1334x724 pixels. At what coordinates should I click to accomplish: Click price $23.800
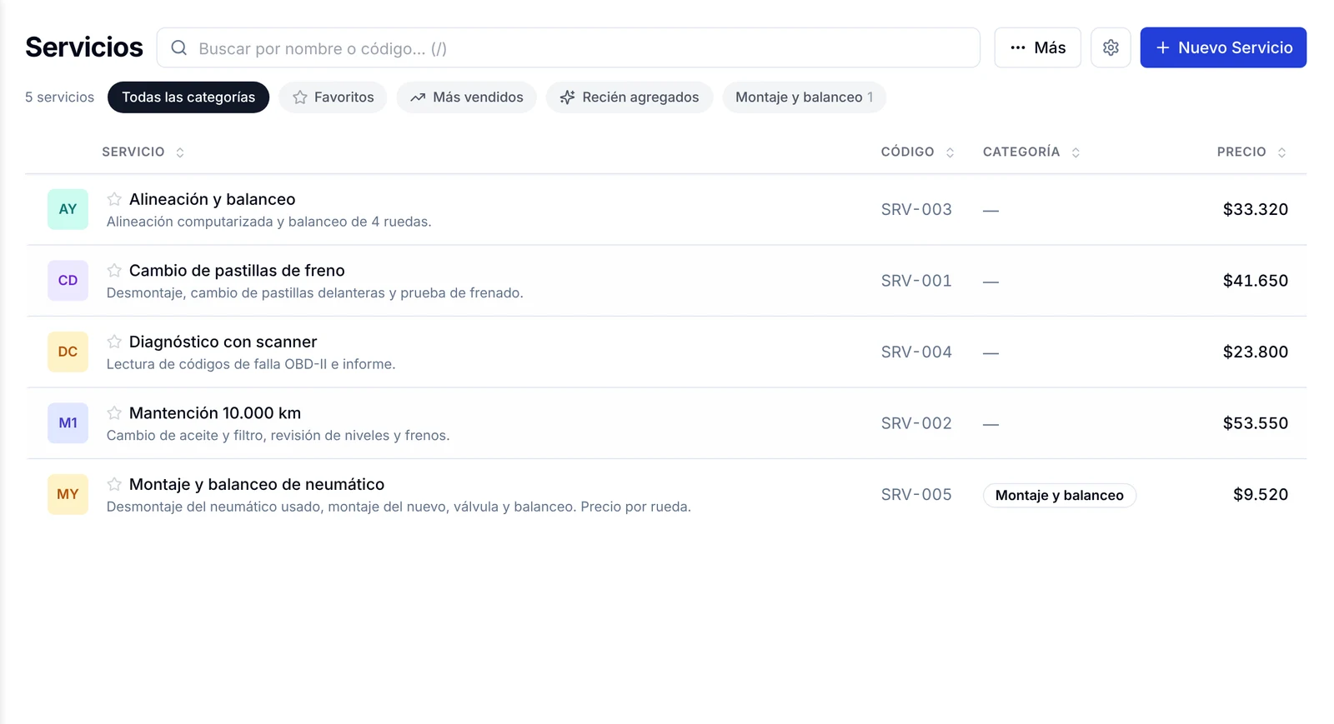pyautogui.click(x=1256, y=352)
